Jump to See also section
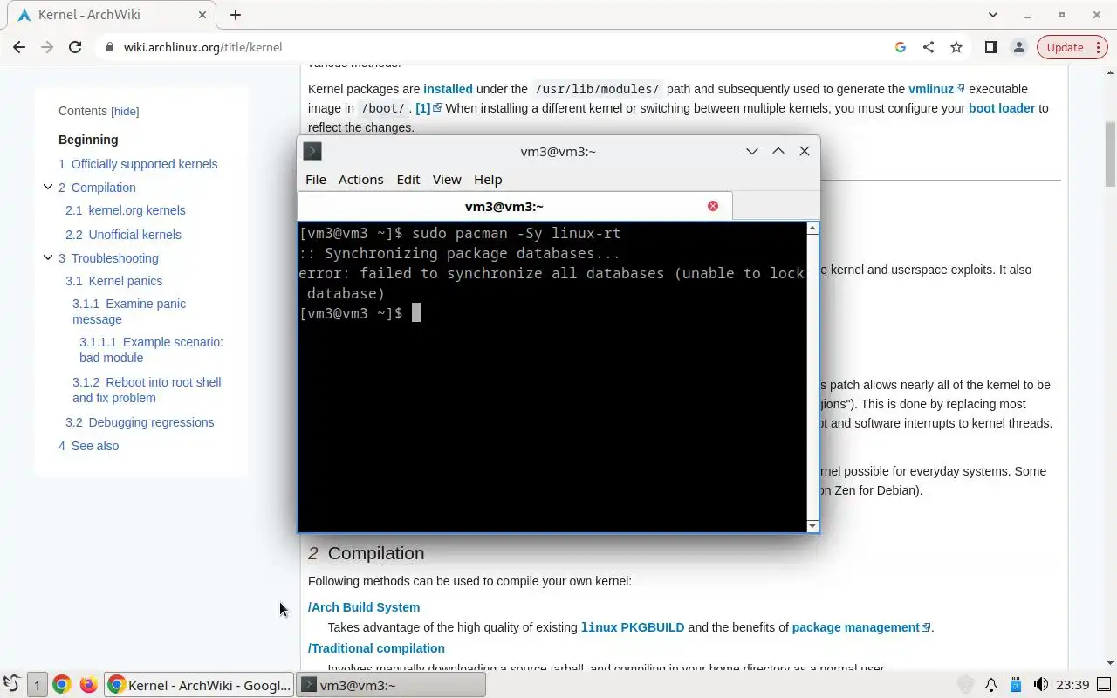Image resolution: width=1117 pixels, height=698 pixels. [x=88, y=446]
